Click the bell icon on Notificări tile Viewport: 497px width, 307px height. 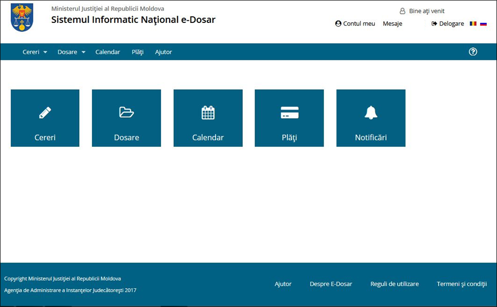pyautogui.click(x=371, y=113)
